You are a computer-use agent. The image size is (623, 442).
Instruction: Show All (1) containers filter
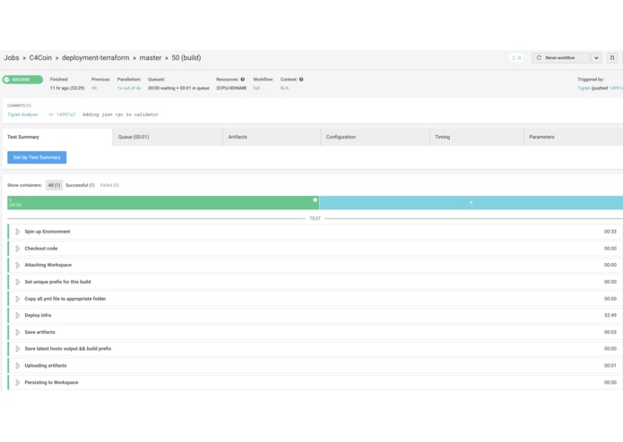pos(54,185)
